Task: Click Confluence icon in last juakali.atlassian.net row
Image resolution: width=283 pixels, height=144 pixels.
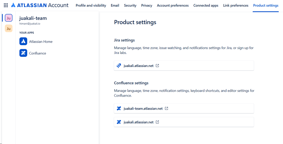Action: pos(119,122)
